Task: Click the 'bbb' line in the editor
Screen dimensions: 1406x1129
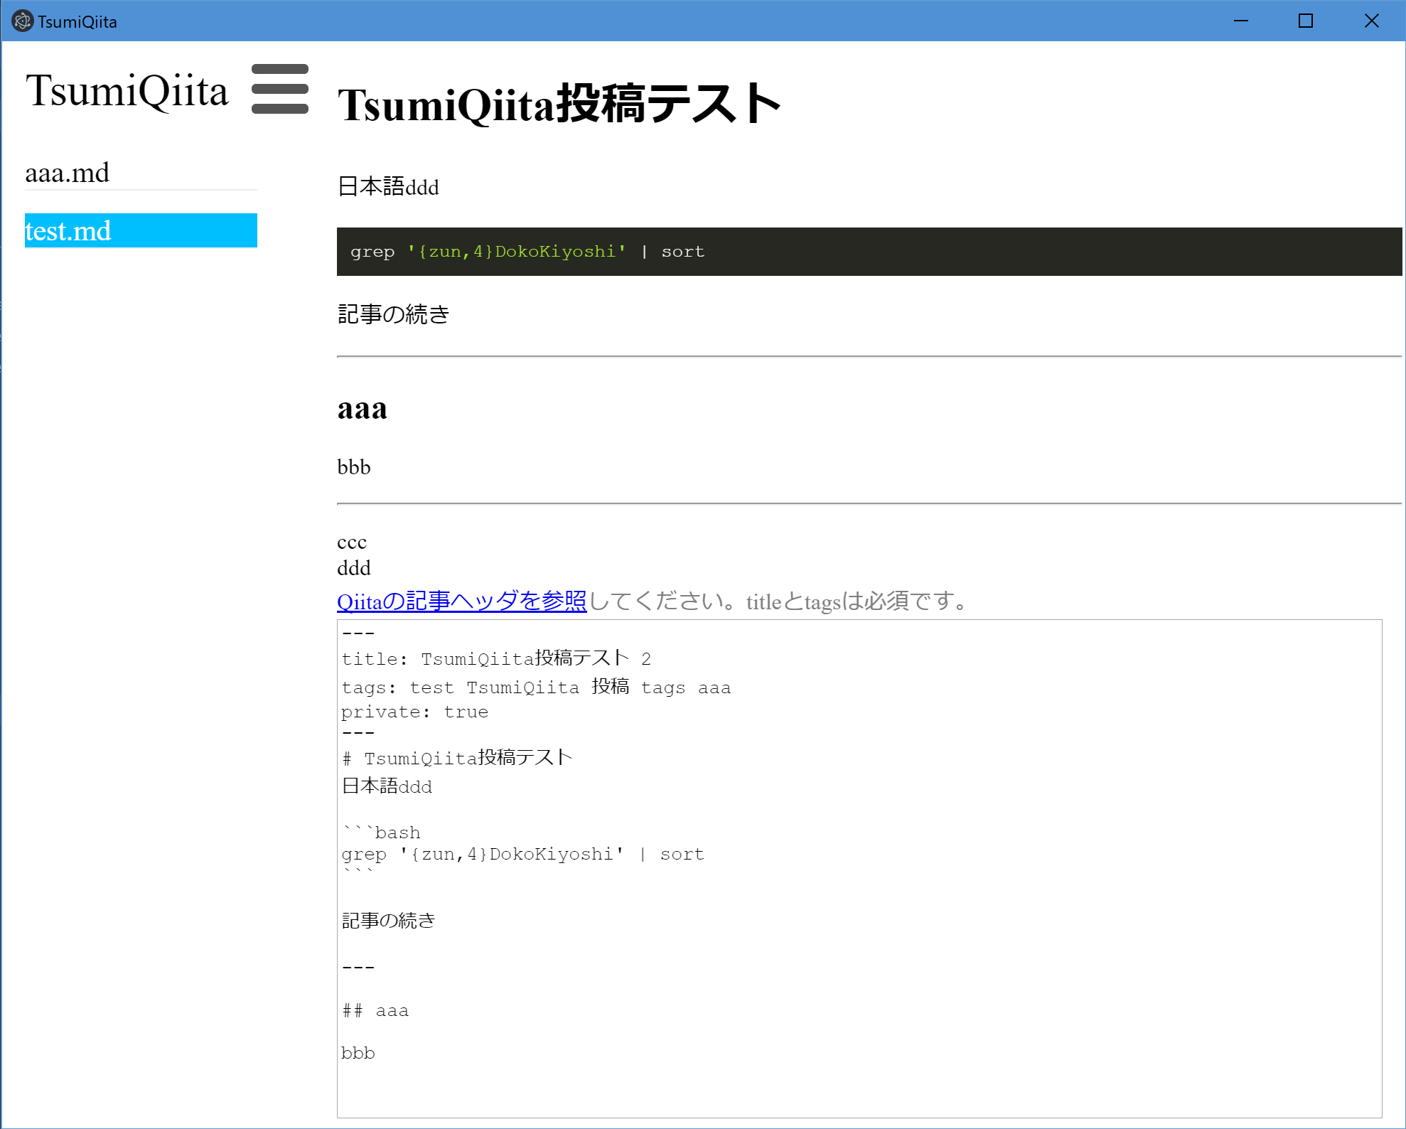Action: point(358,1053)
